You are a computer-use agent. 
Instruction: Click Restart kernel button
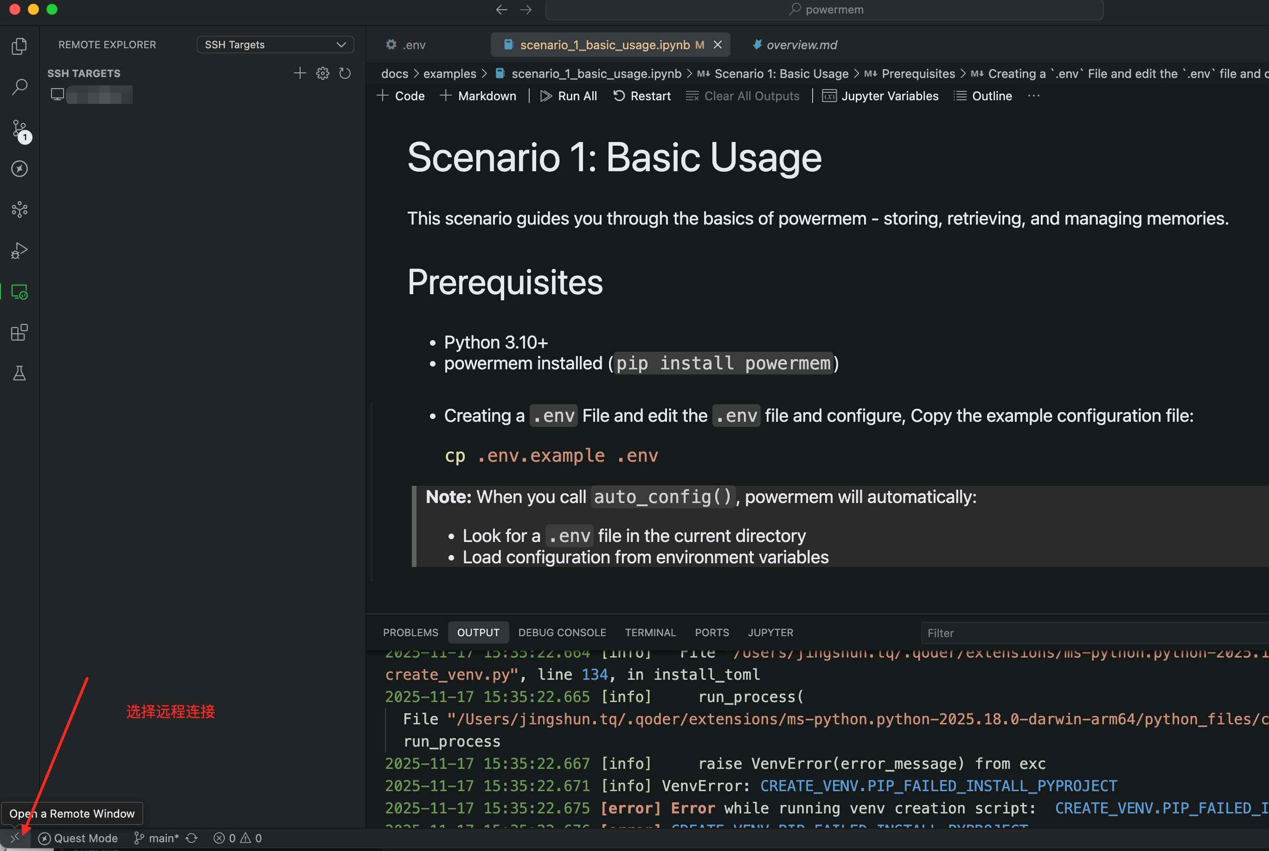point(642,96)
